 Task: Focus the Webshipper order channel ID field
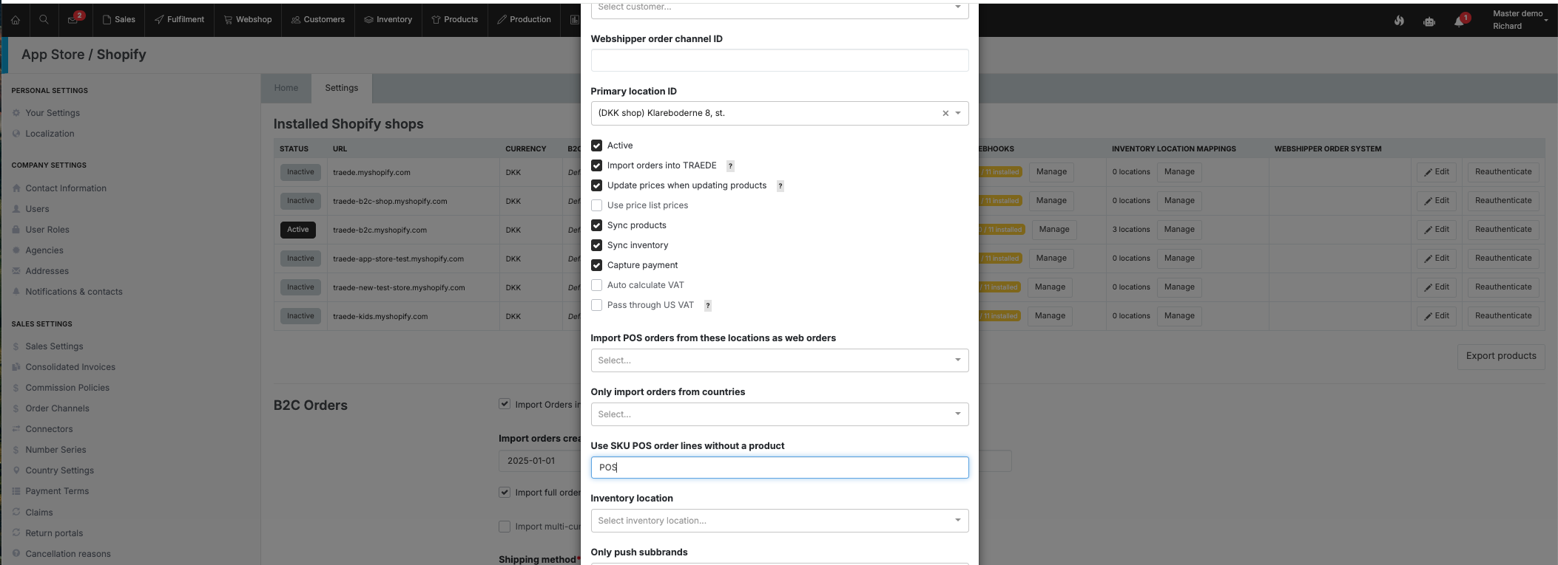(x=780, y=61)
